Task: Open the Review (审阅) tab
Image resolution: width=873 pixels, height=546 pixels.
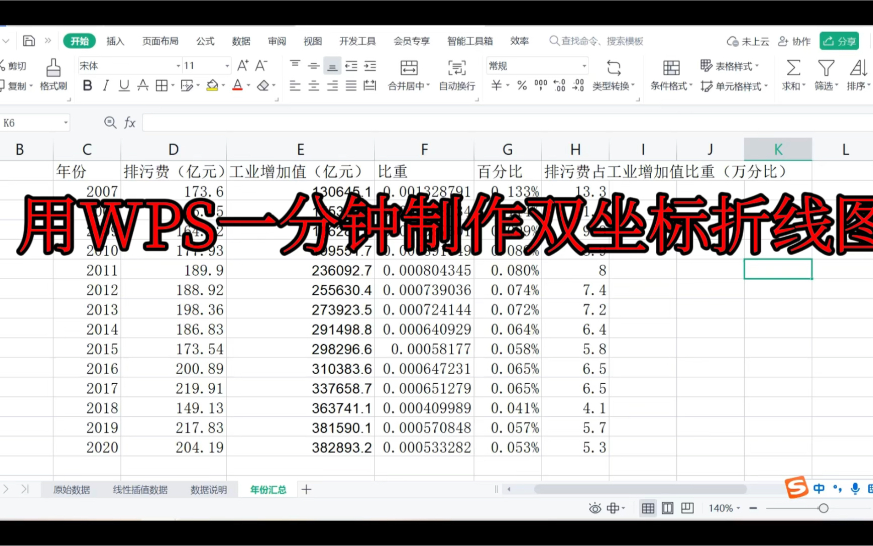Action: click(x=277, y=41)
